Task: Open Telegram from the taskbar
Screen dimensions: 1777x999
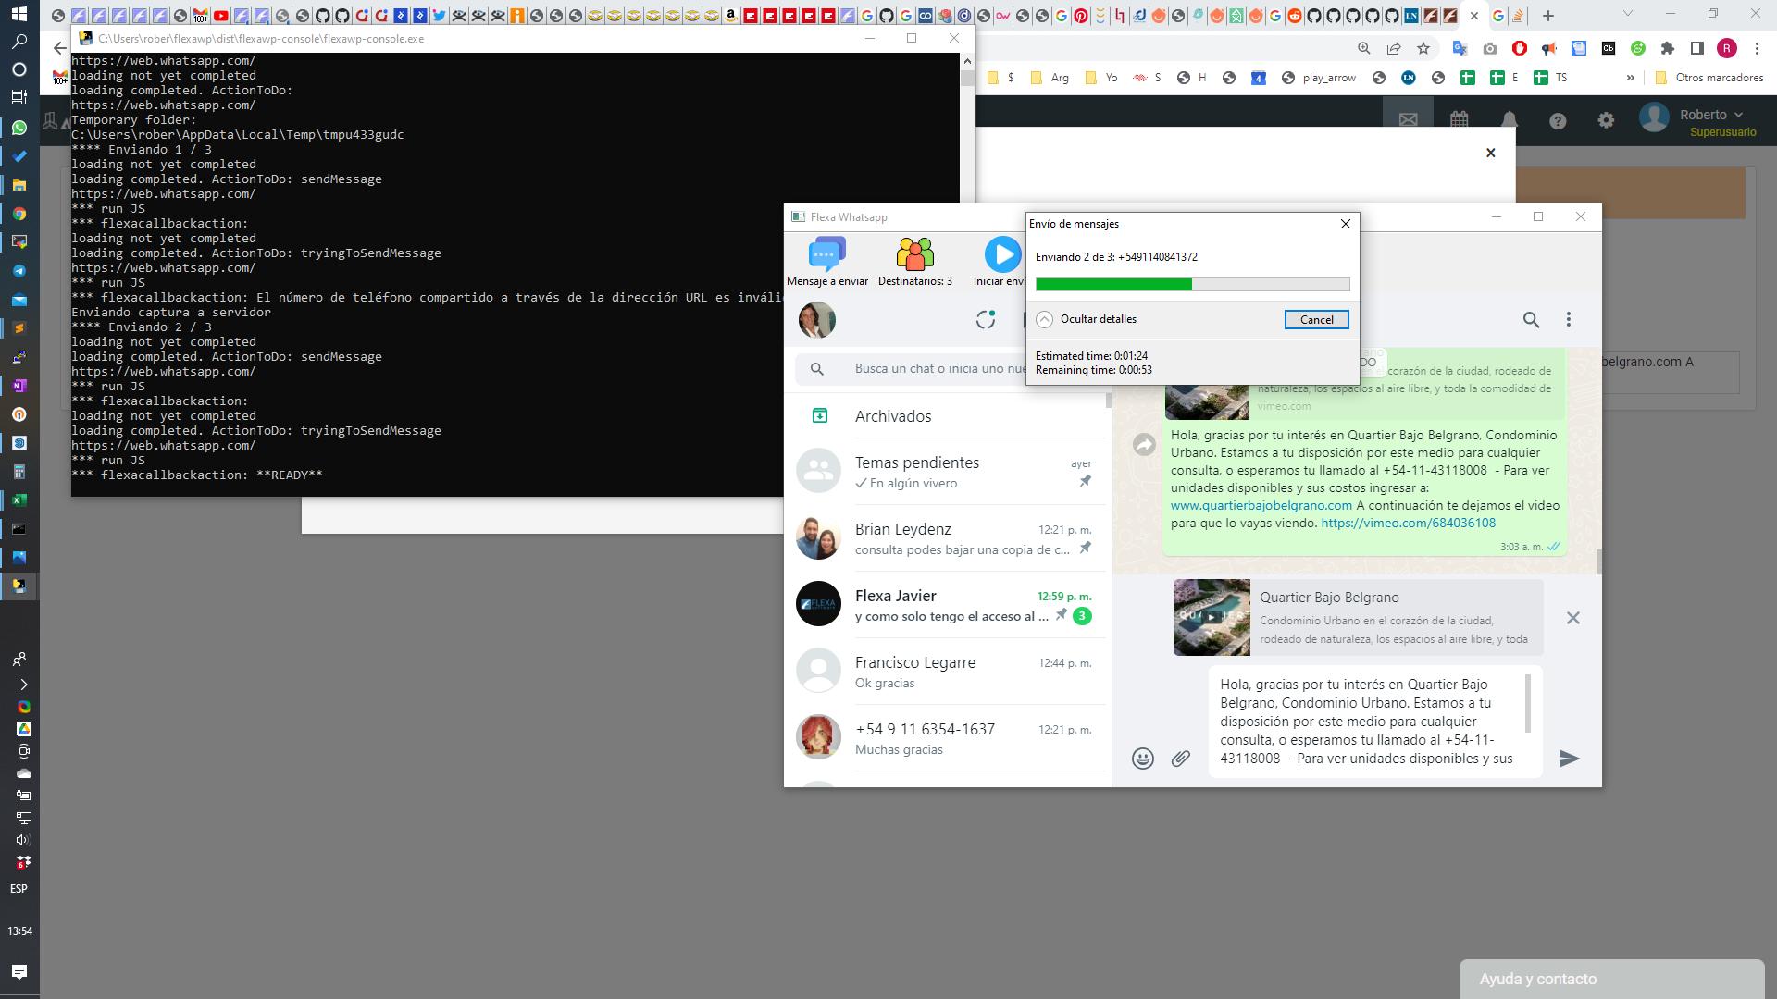Action: pos(19,271)
